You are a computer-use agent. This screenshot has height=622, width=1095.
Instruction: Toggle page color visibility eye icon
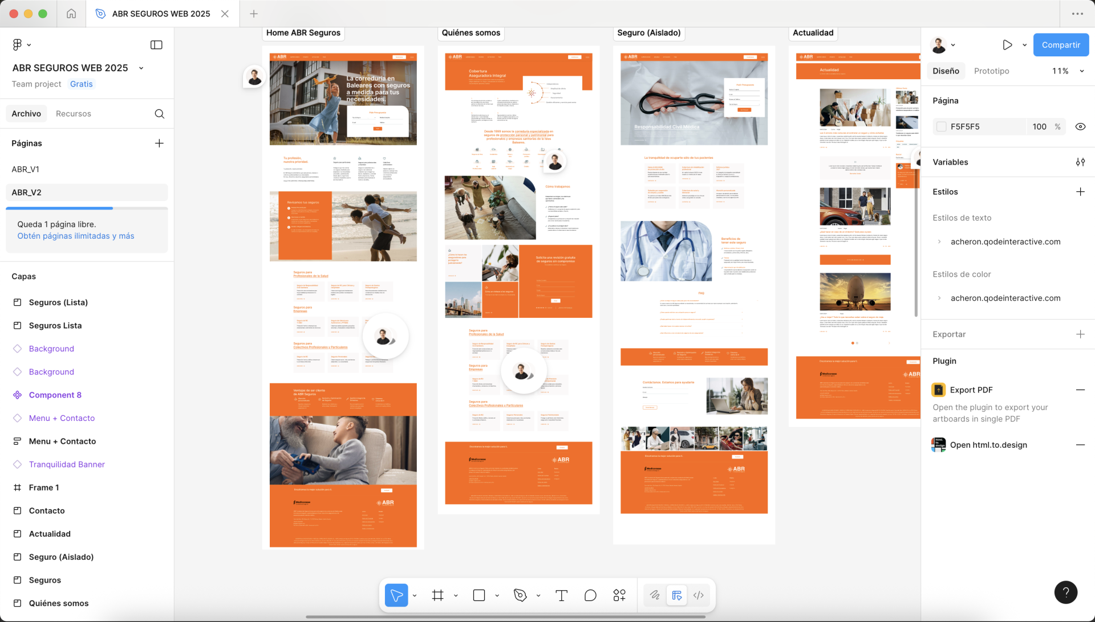1080,127
